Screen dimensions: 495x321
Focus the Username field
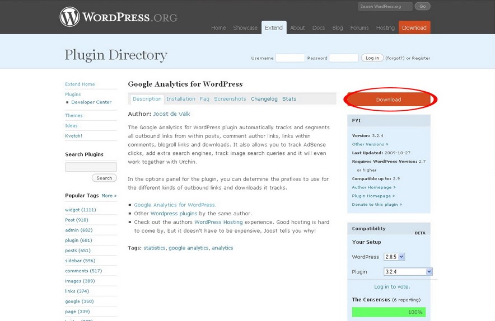click(290, 58)
